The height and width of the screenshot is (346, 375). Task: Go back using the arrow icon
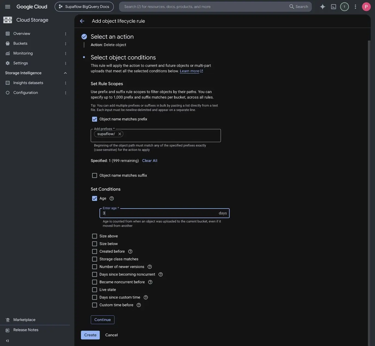point(82,21)
